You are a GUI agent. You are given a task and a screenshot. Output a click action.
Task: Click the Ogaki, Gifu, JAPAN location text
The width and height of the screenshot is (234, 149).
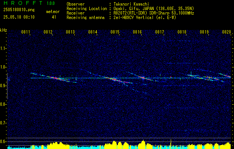click(154, 9)
